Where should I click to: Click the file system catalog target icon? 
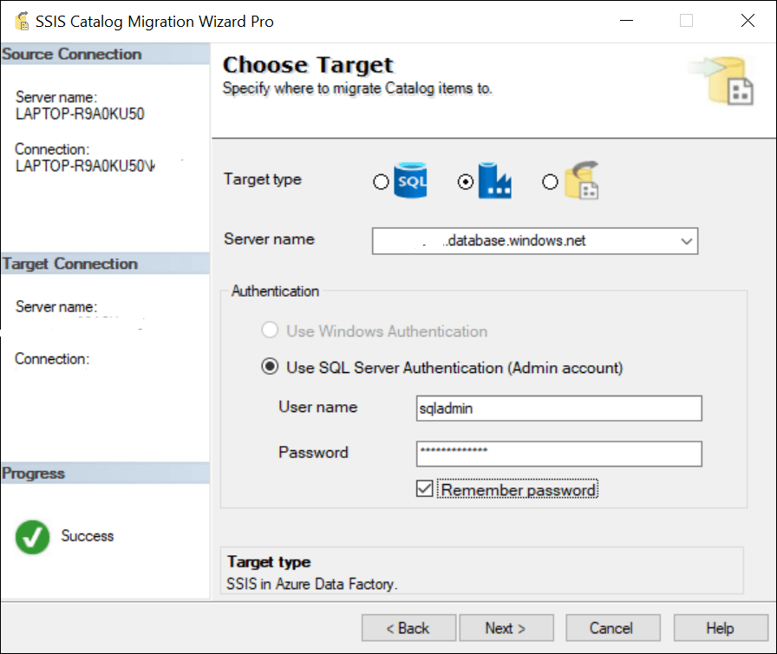point(581,180)
